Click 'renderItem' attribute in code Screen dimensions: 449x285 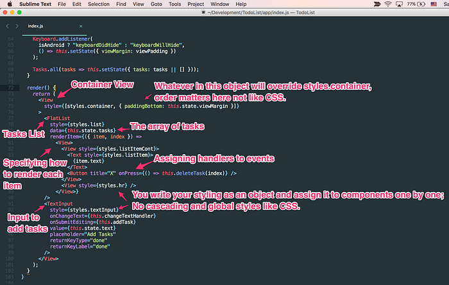(64, 137)
